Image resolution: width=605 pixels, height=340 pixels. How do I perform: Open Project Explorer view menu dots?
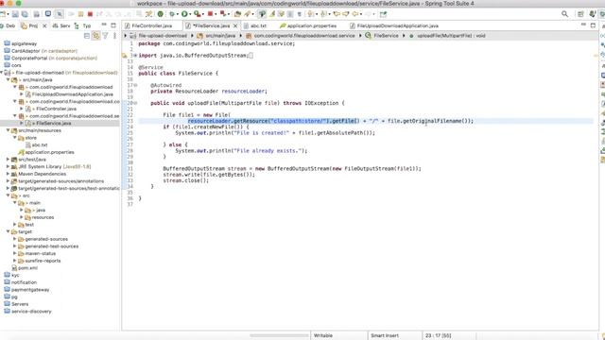[114, 36]
